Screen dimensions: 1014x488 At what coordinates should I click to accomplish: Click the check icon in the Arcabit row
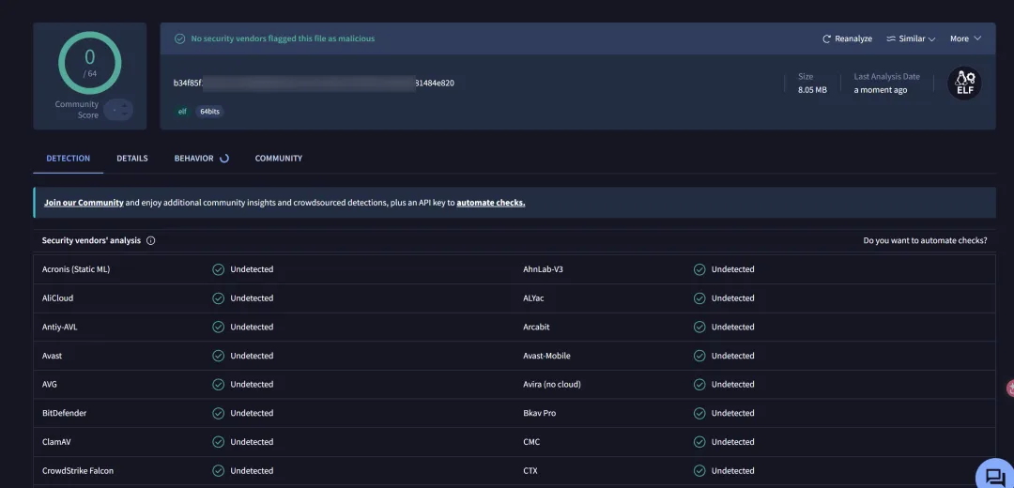click(699, 328)
